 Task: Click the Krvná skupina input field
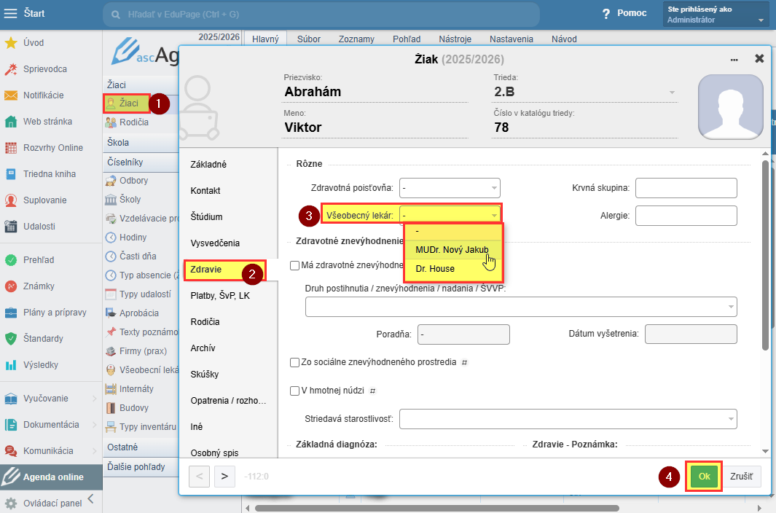click(x=686, y=188)
